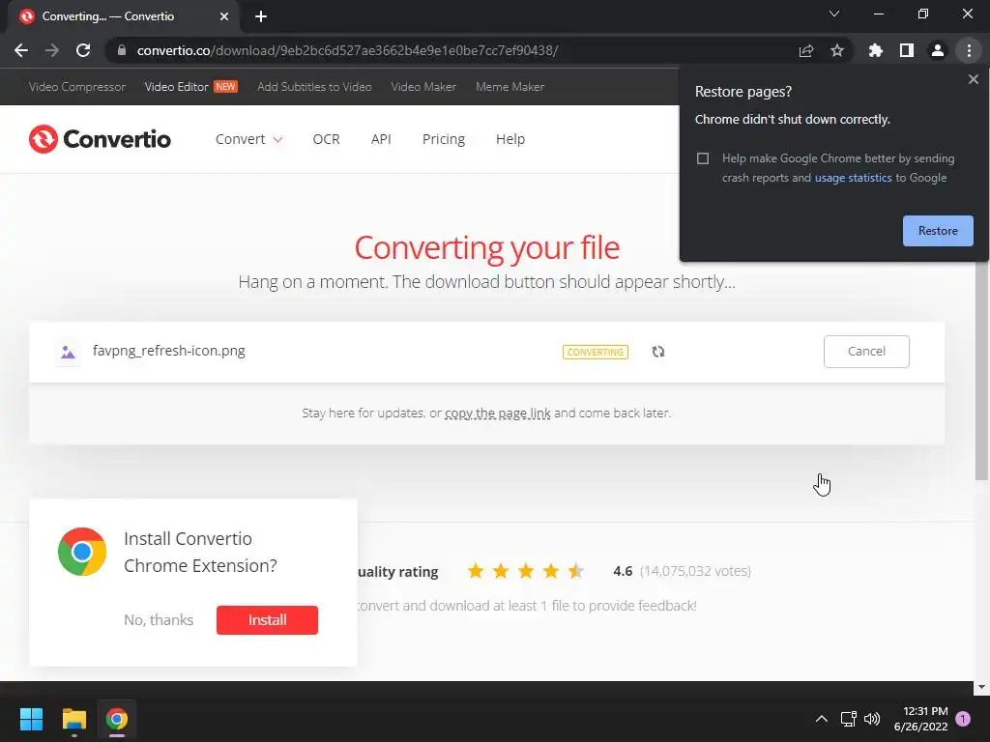This screenshot has height=742, width=990.
Task: Open Add Subtitles to Video link
Action: 314,86
